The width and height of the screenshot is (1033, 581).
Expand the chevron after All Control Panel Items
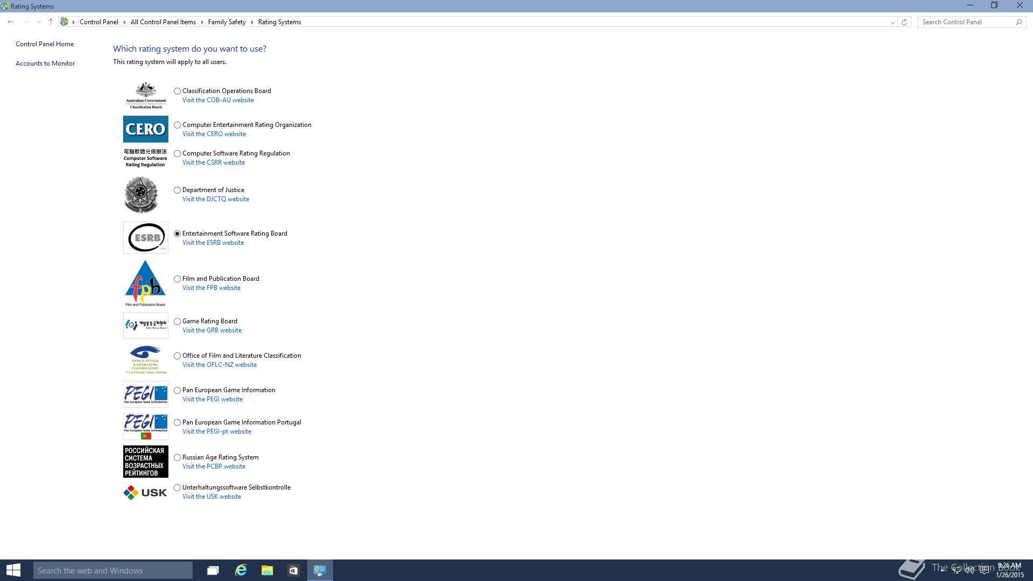[202, 22]
